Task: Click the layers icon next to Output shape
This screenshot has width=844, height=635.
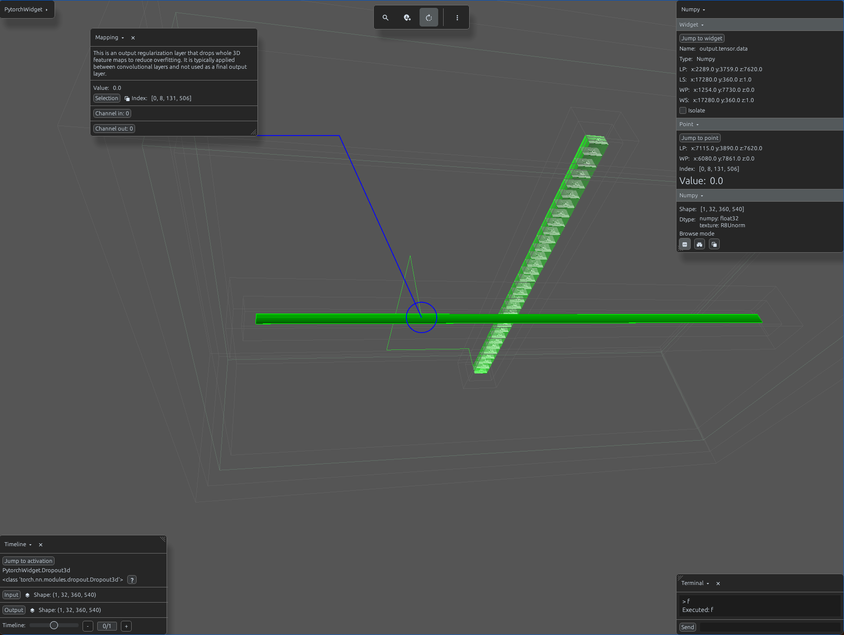Action: tap(32, 610)
